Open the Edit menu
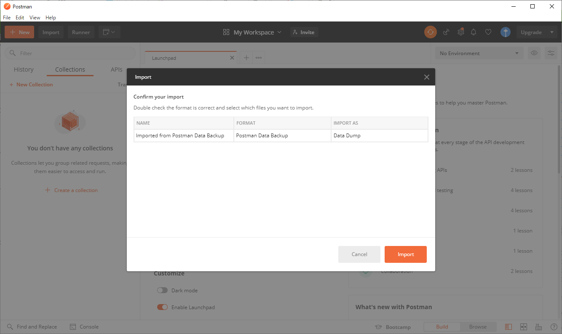The image size is (562, 334). pyautogui.click(x=20, y=18)
